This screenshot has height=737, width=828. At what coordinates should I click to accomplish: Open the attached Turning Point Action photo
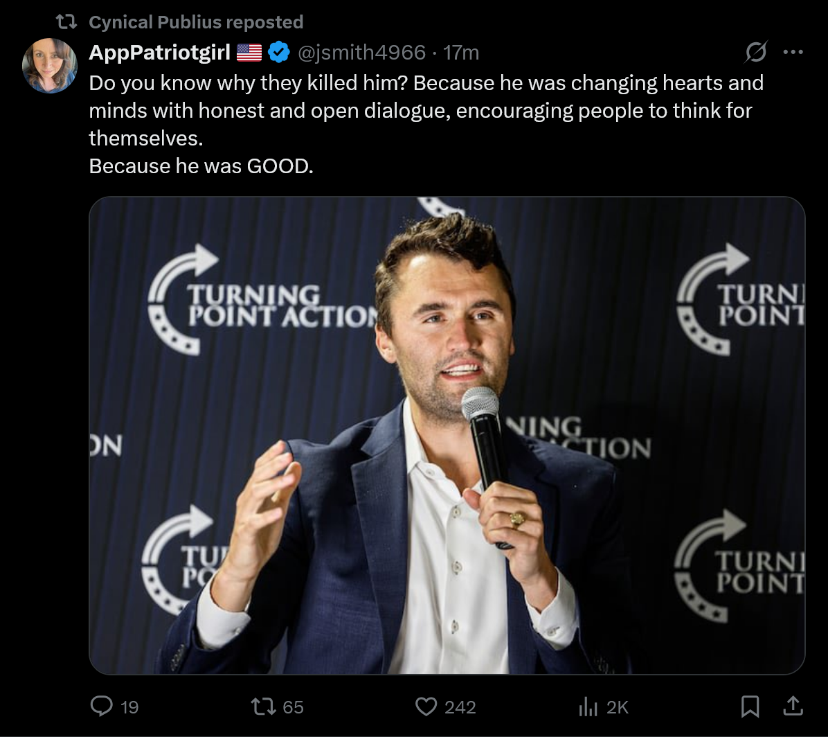(x=447, y=435)
